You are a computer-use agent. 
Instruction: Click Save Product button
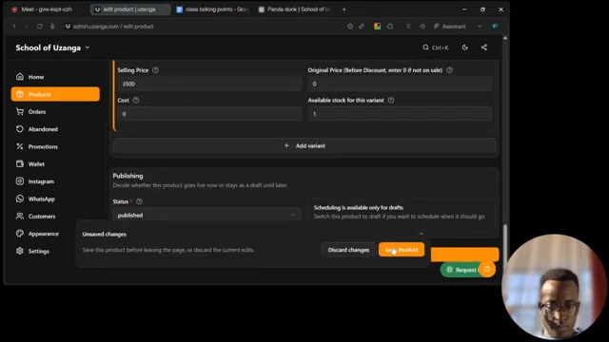click(402, 250)
